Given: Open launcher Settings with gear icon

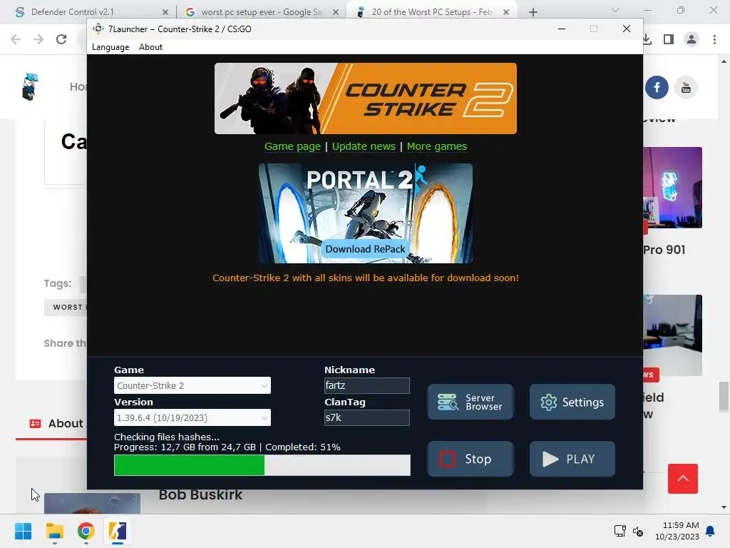Looking at the screenshot, I should point(572,402).
